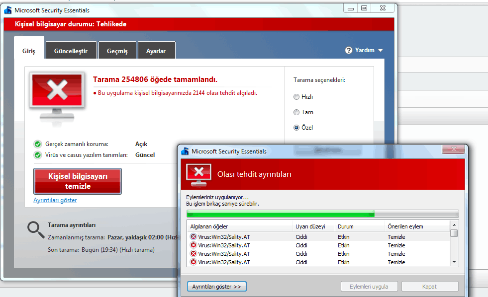The height and width of the screenshot is (297, 488).
Task: Select the Hızlı scan option
Action: click(296, 97)
